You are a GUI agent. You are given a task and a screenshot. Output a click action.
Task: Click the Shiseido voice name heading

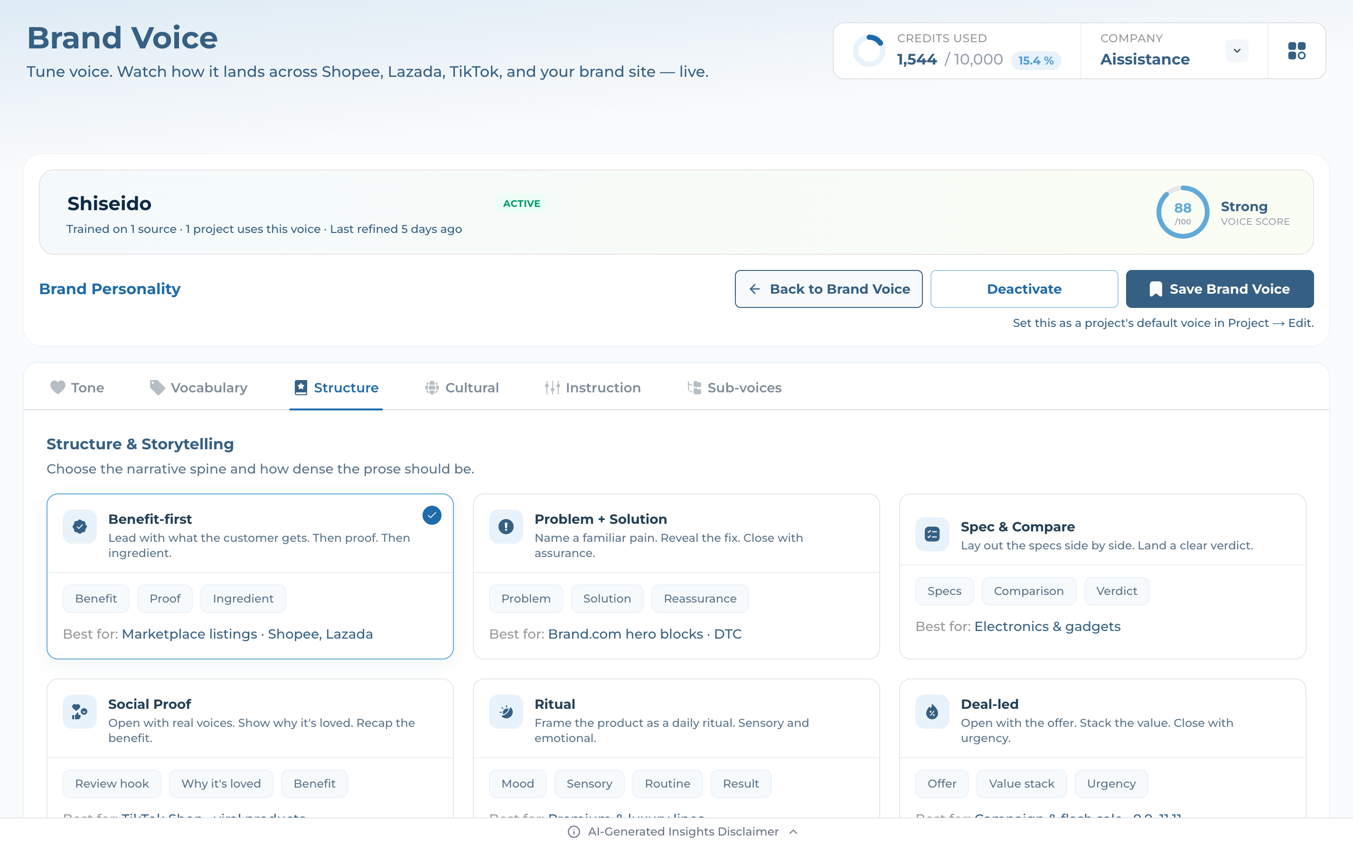[x=109, y=204]
